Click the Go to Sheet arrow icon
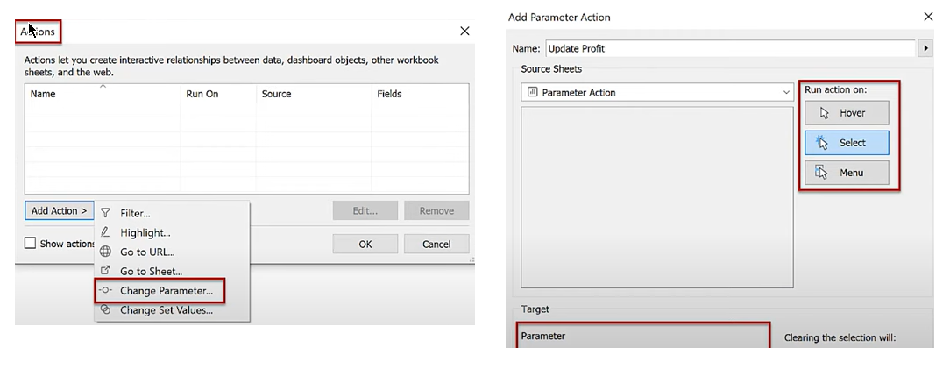 [x=105, y=271]
